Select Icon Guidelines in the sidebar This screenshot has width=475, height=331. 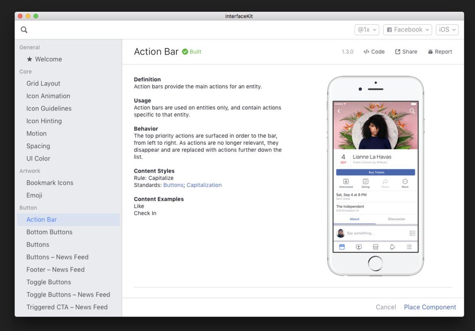point(49,108)
